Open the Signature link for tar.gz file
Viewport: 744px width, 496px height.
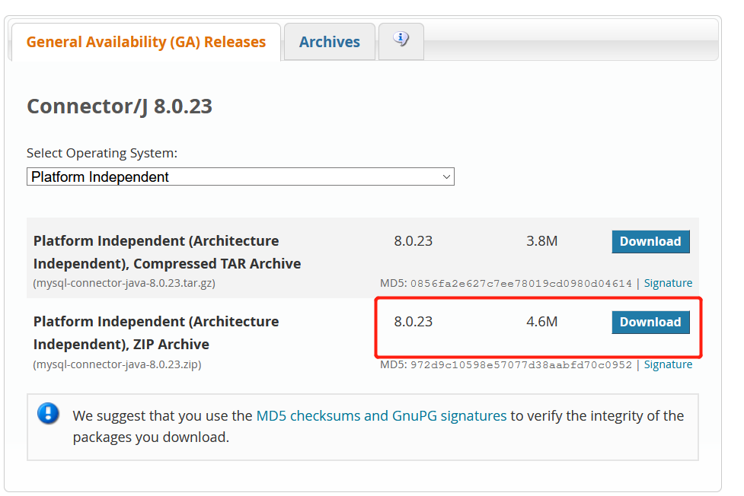coord(668,283)
